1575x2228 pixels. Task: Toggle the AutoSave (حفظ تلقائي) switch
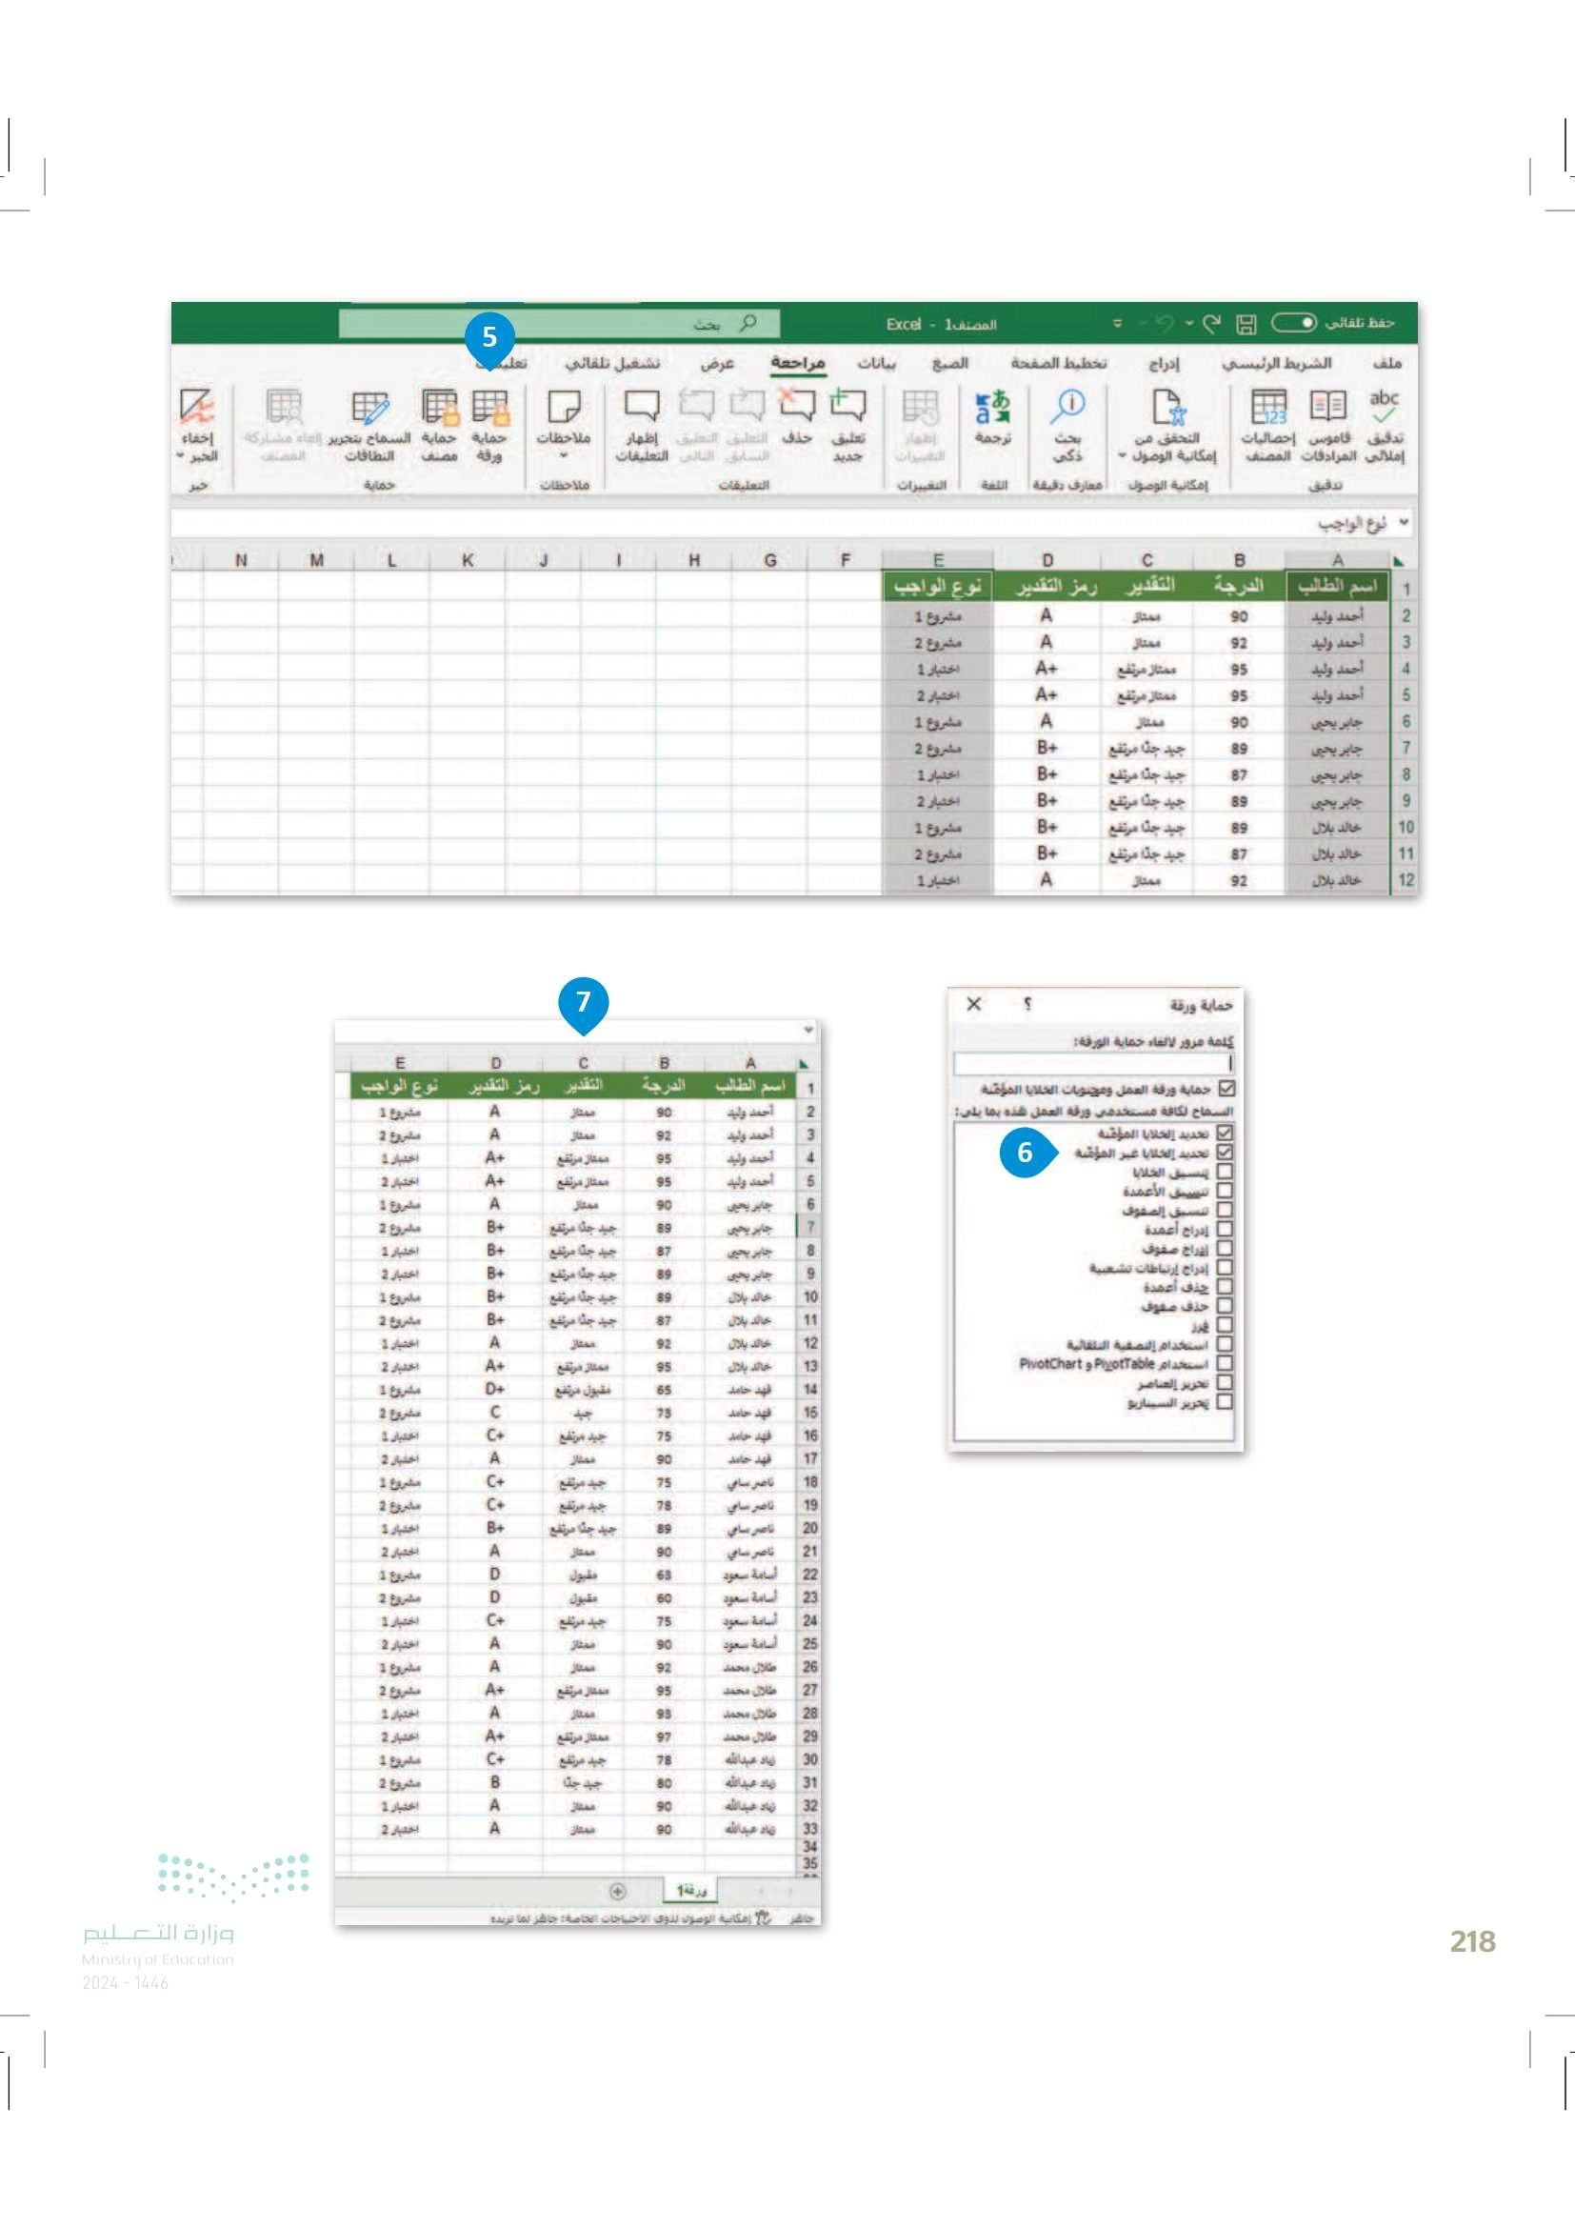pyautogui.click(x=1294, y=323)
